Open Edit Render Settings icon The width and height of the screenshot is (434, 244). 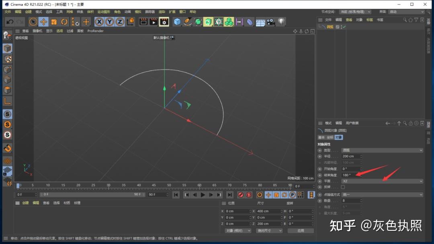point(164,22)
